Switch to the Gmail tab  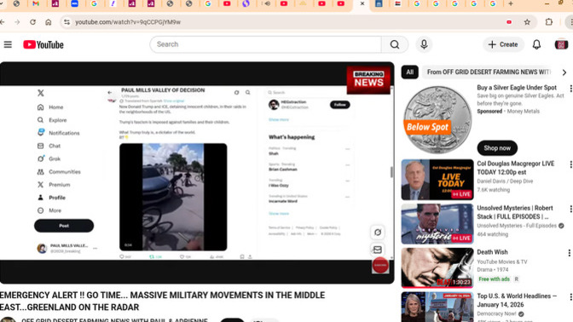36,3
